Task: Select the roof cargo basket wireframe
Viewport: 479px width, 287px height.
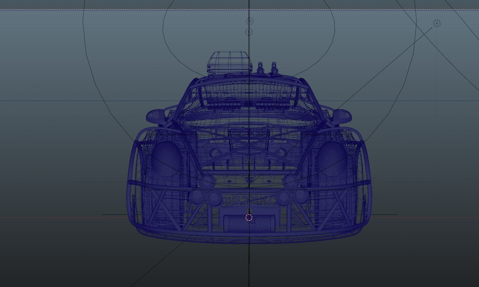Action: point(229,63)
